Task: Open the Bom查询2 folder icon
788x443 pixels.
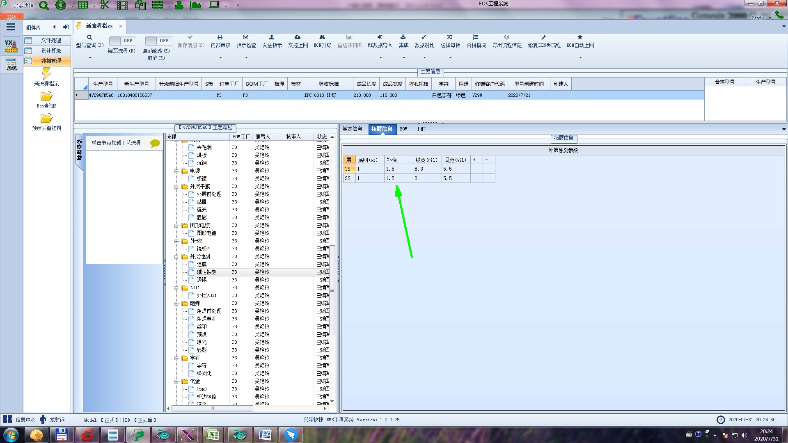Action: [46, 96]
